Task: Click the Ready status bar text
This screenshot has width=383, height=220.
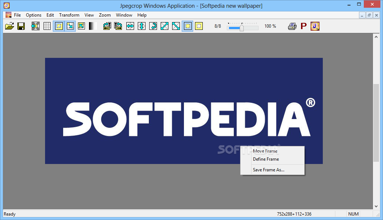Action: point(10,214)
